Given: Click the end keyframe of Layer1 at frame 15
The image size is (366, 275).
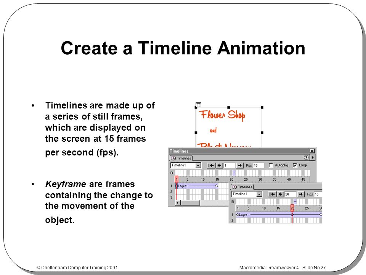Looking at the screenshot, I should pos(217,186).
